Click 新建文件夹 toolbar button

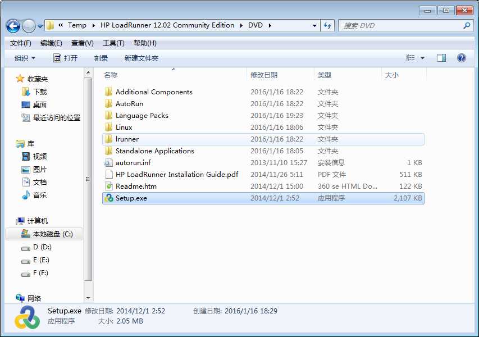pos(142,58)
